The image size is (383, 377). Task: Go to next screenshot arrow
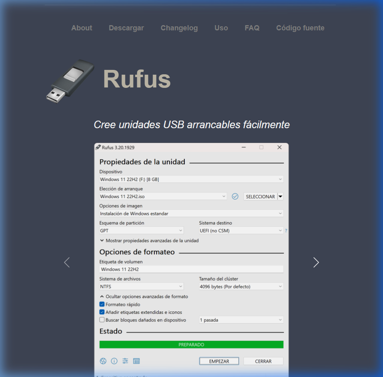pyautogui.click(x=316, y=262)
